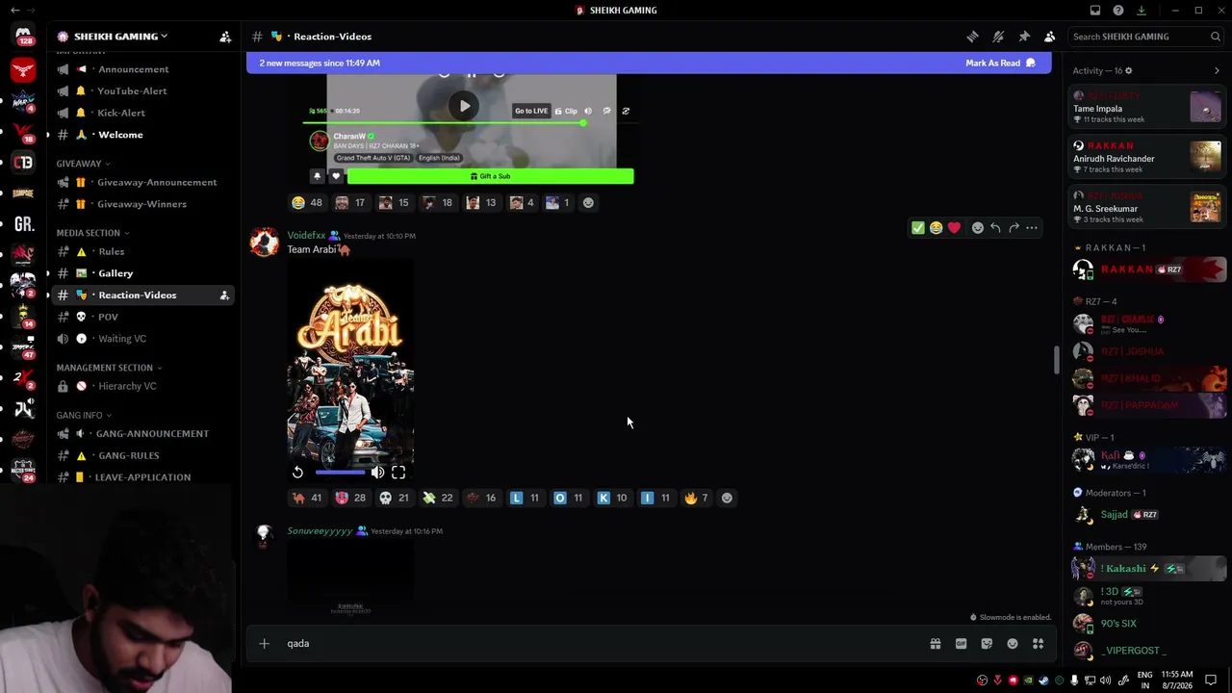
Task: Toggle the K letter reaction with 10
Action: point(612,498)
